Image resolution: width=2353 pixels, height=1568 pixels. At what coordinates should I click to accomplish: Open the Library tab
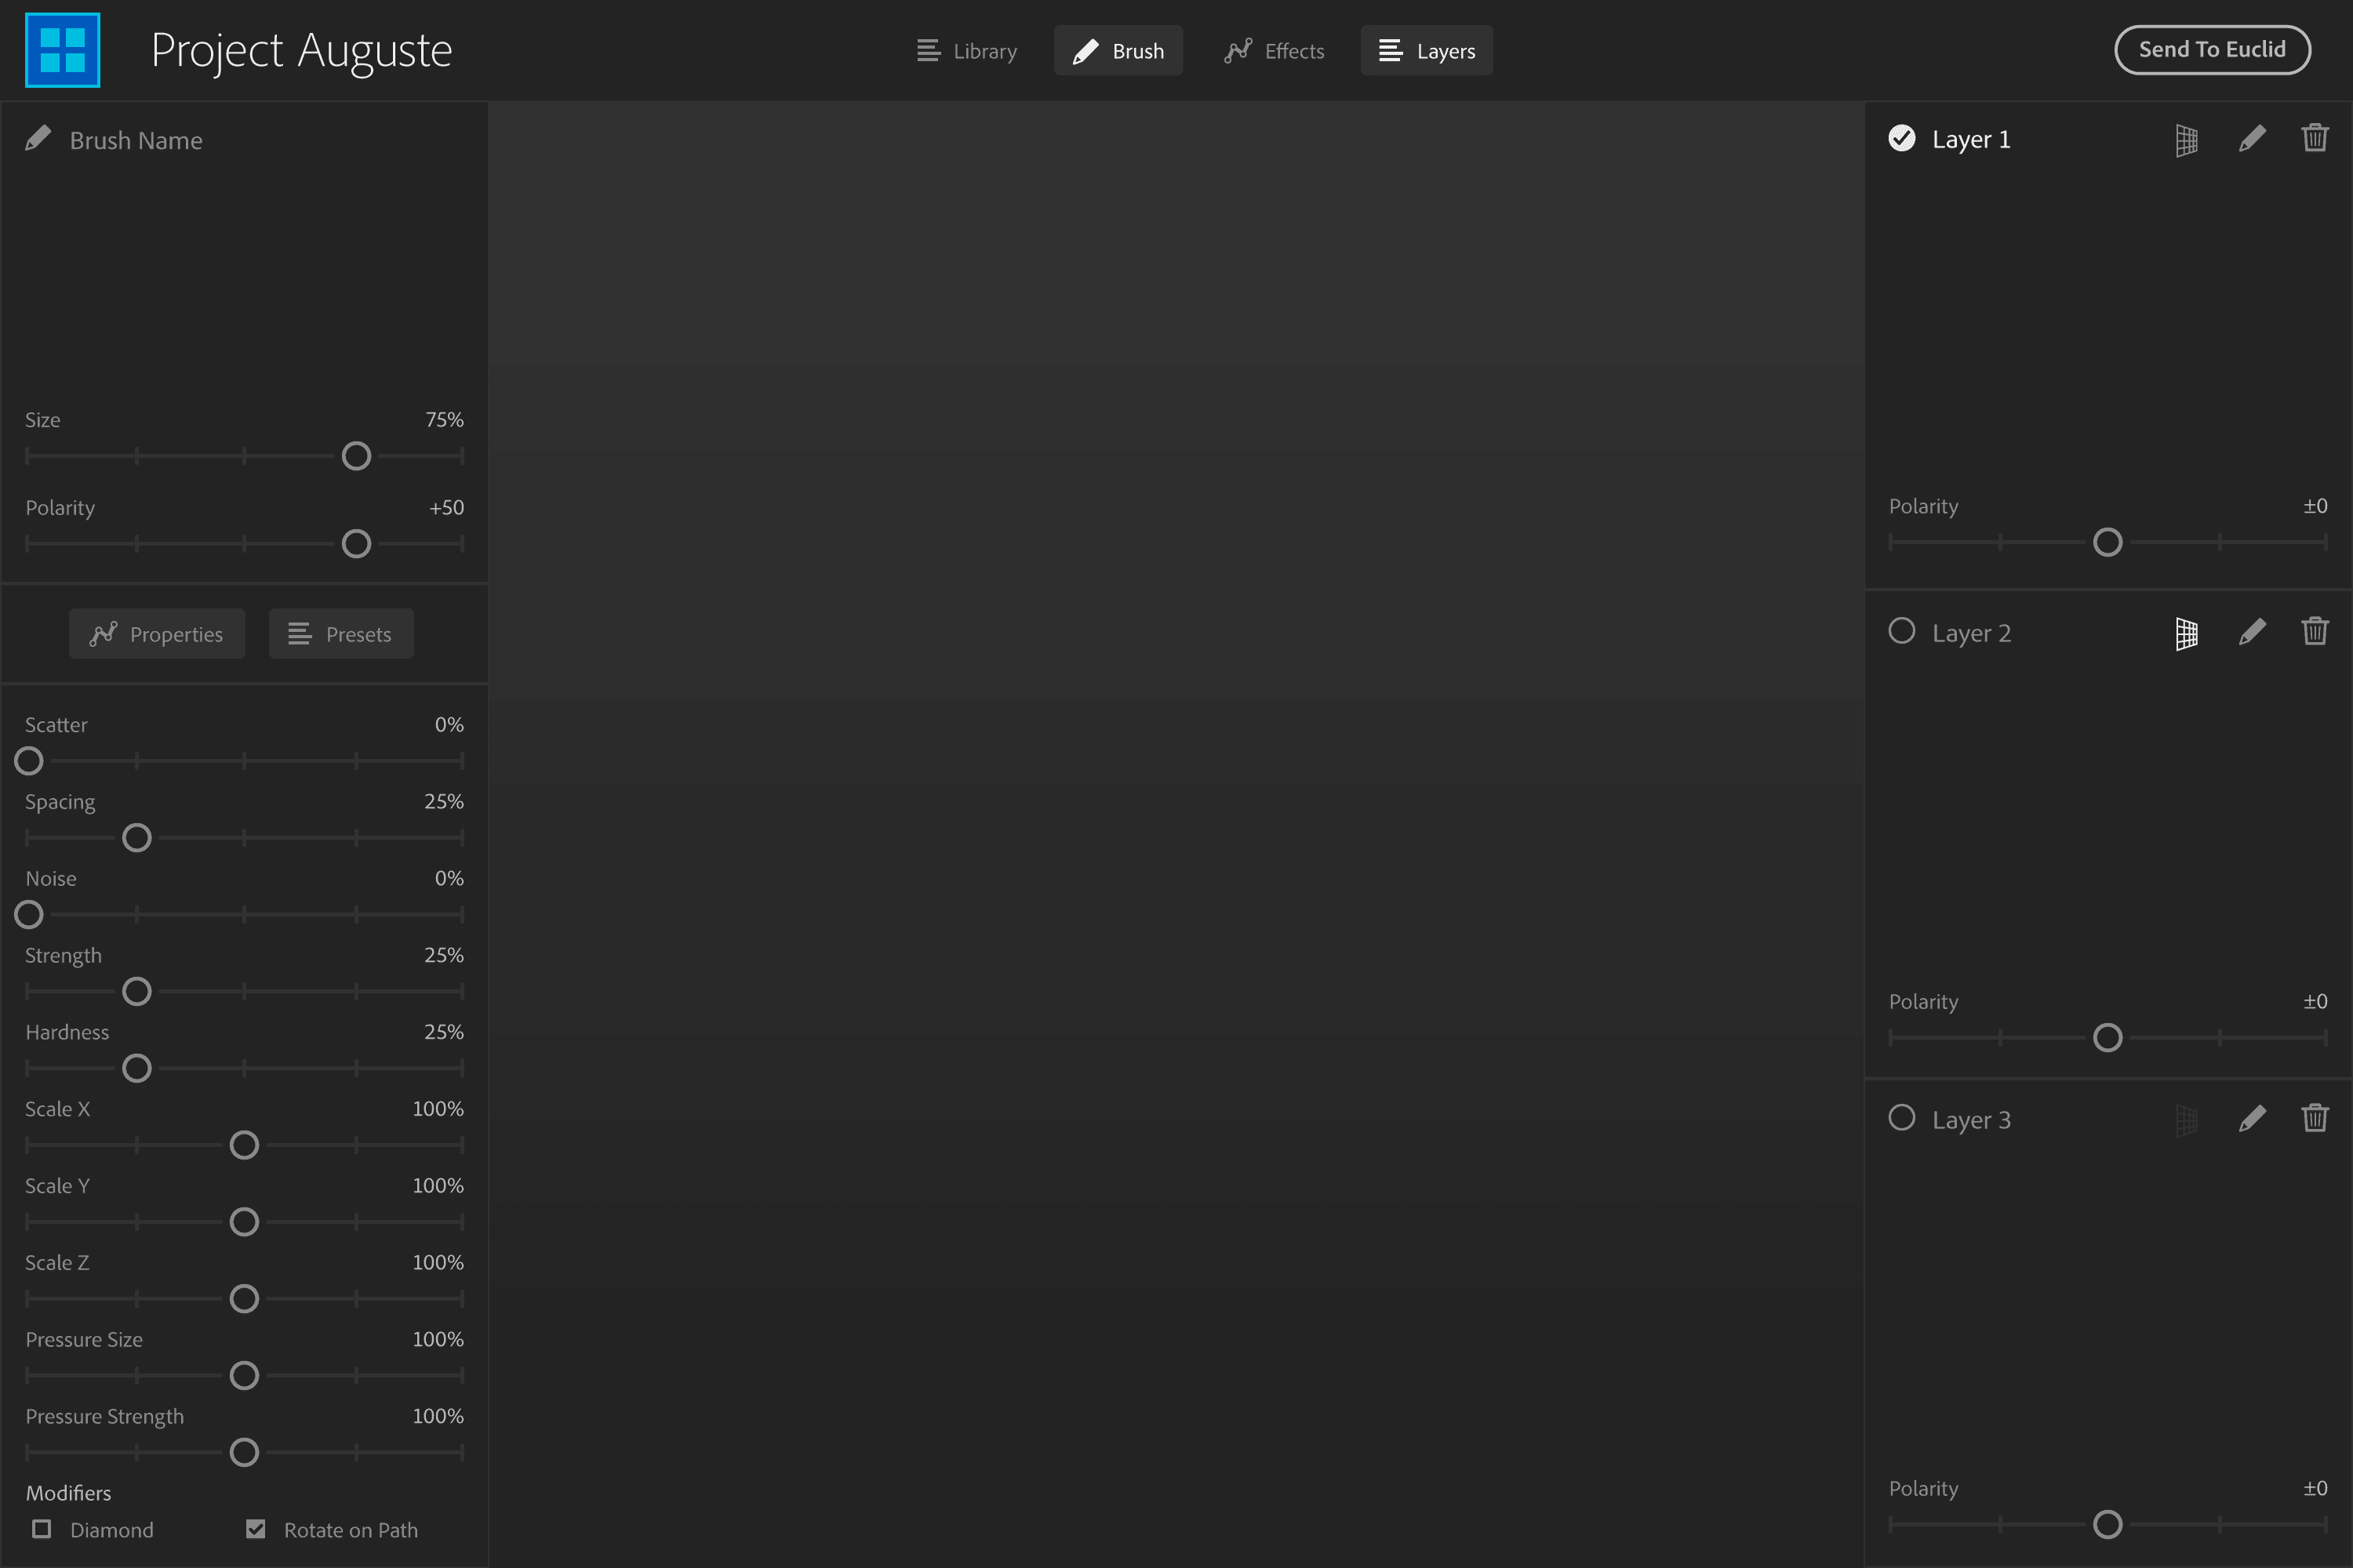[966, 51]
